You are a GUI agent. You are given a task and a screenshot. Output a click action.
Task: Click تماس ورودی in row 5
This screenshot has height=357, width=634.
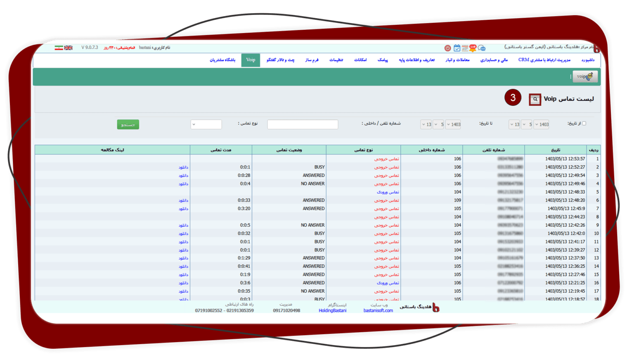388,192
